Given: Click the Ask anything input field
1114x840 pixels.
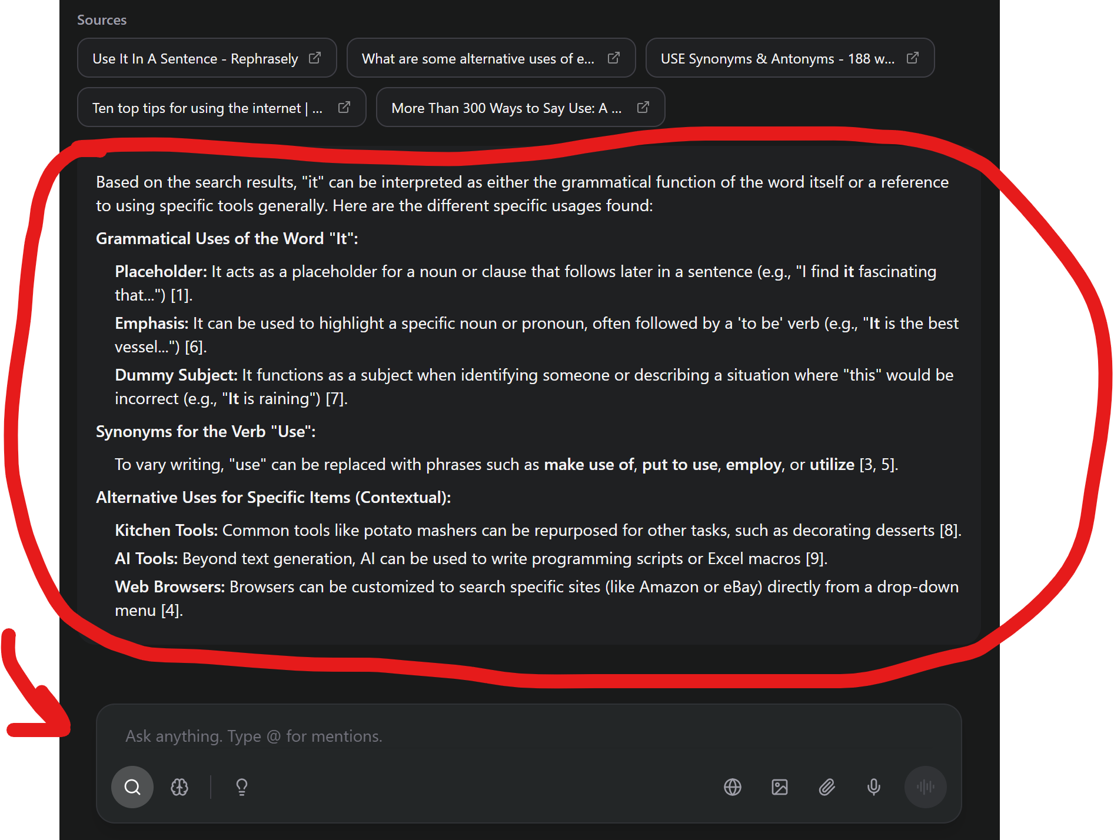Looking at the screenshot, I should tap(528, 736).
